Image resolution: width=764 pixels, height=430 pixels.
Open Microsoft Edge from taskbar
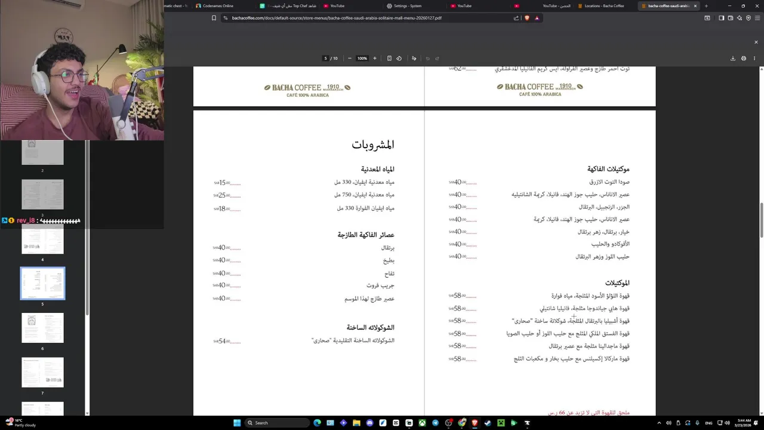click(x=317, y=423)
